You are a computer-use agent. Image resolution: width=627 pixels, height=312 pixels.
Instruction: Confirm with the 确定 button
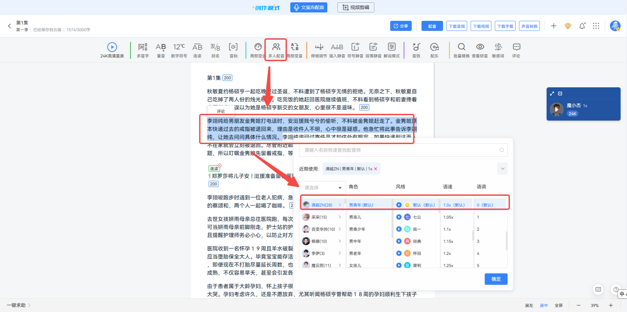tap(496, 279)
